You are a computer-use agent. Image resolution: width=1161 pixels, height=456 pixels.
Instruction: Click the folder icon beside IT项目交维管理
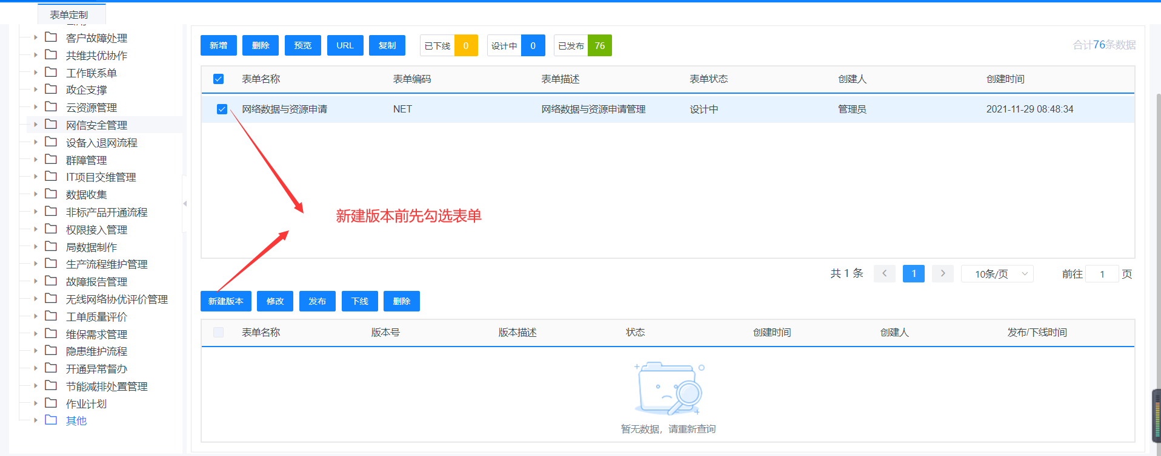coord(51,177)
